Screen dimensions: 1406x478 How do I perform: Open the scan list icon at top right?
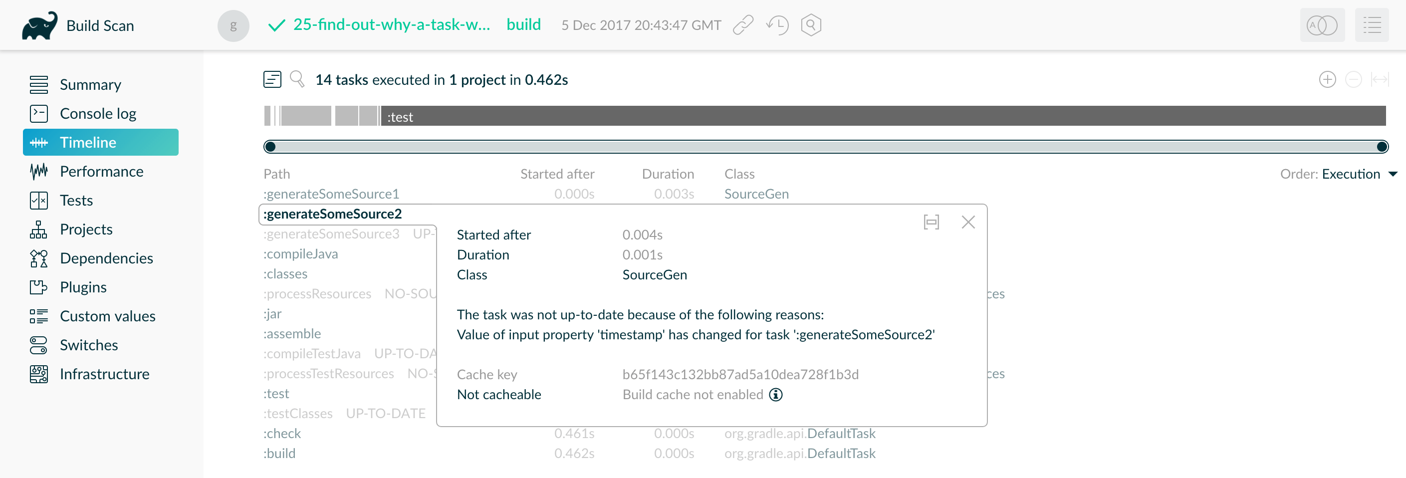point(1371,25)
